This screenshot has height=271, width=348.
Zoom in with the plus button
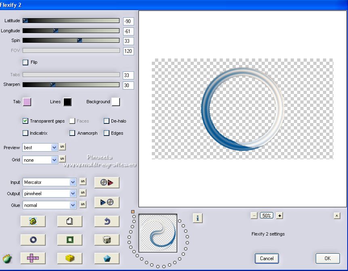tap(280, 216)
